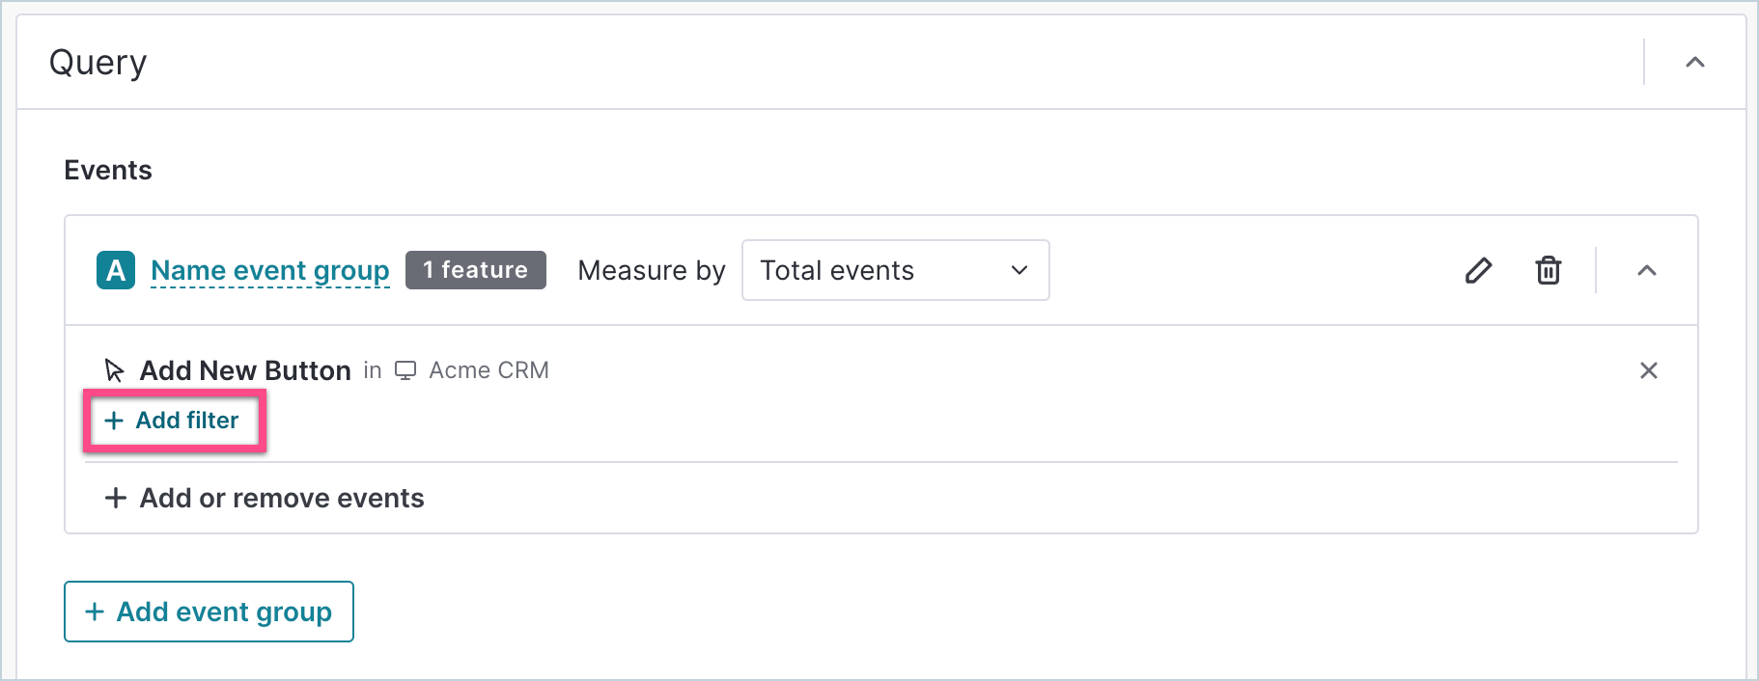Click the Query panel title
This screenshot has height=681, width=1759.
pyautogui.click(x=98, y=63)
